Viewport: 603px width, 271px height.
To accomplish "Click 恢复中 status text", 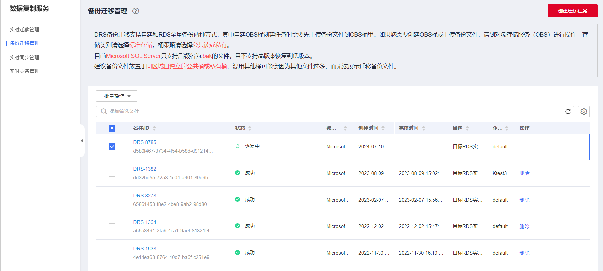I will pos(252,146).
